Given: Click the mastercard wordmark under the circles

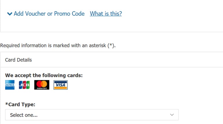Looking at the screenshot, I should pos(42,88).
